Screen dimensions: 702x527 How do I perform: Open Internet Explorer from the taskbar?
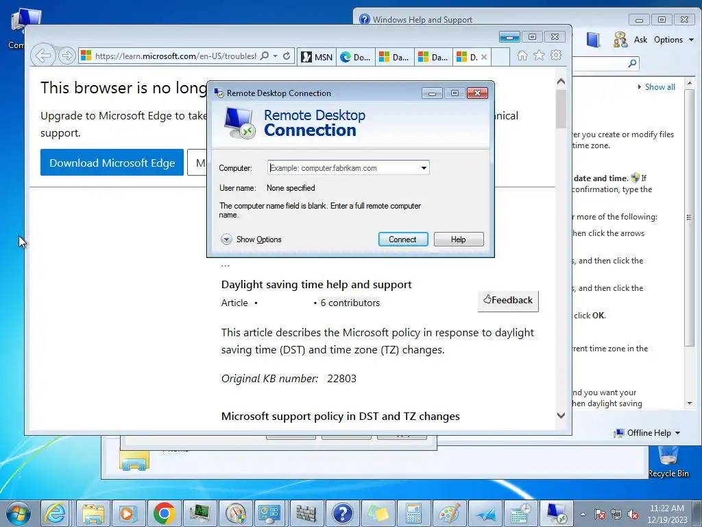pyautogui.click(x=55, y=513)
